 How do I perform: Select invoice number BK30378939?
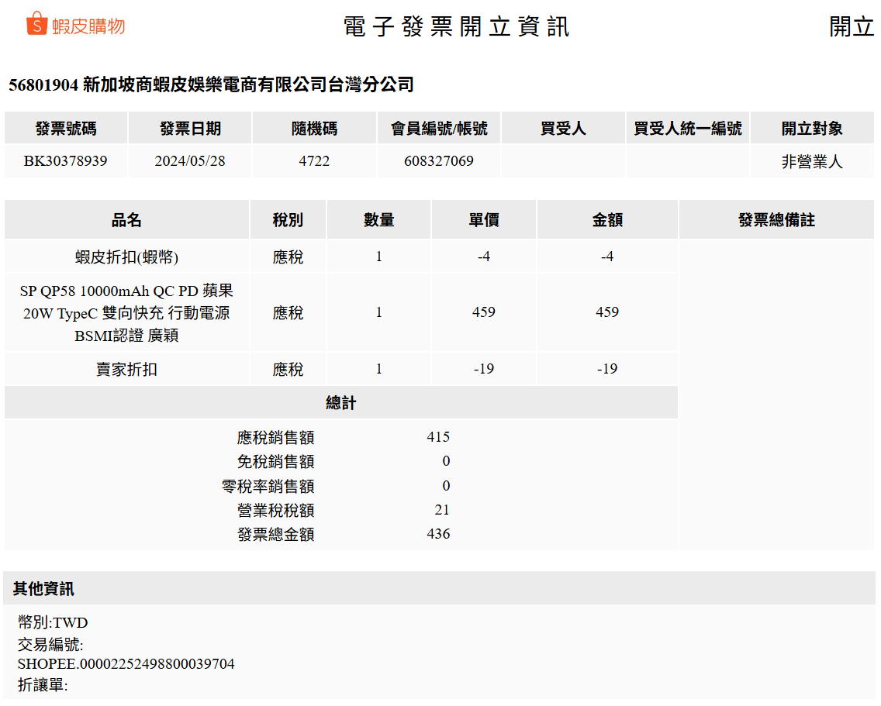65,161
